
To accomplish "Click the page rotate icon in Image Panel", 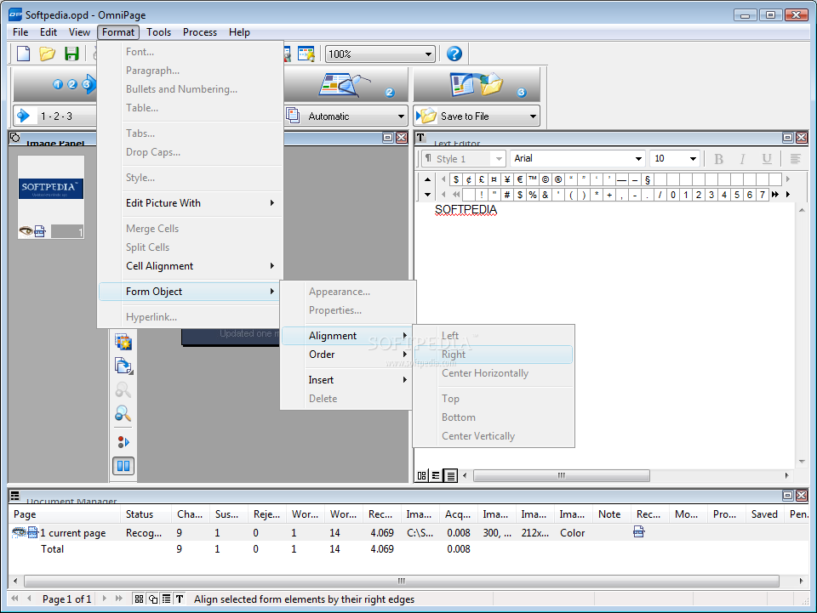I will point(123,366).
